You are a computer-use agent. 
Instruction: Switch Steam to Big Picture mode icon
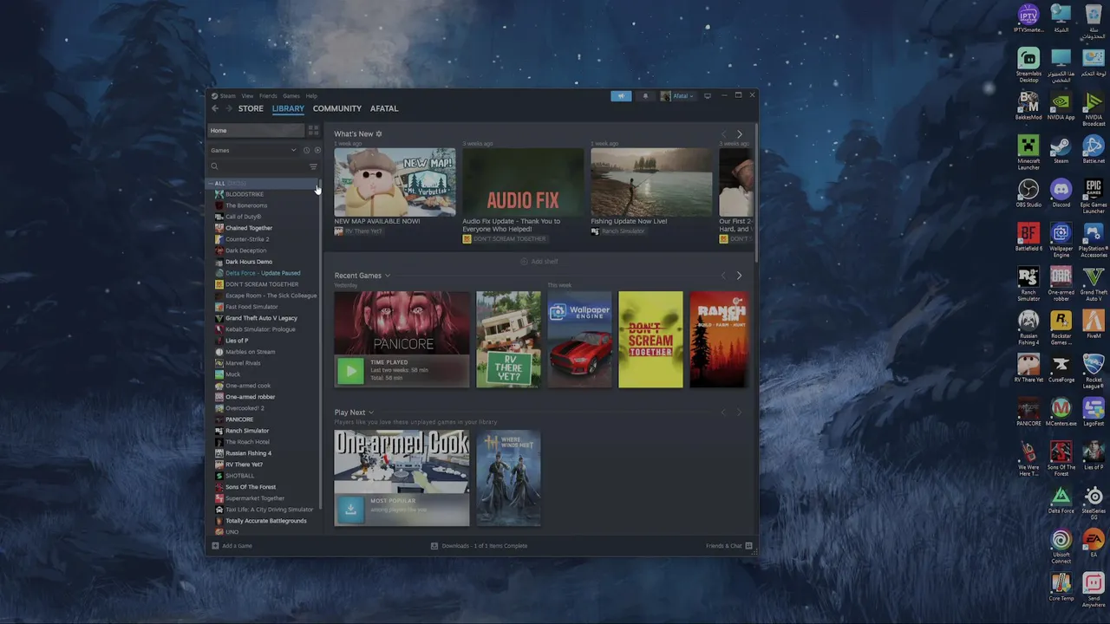[708, 95]
